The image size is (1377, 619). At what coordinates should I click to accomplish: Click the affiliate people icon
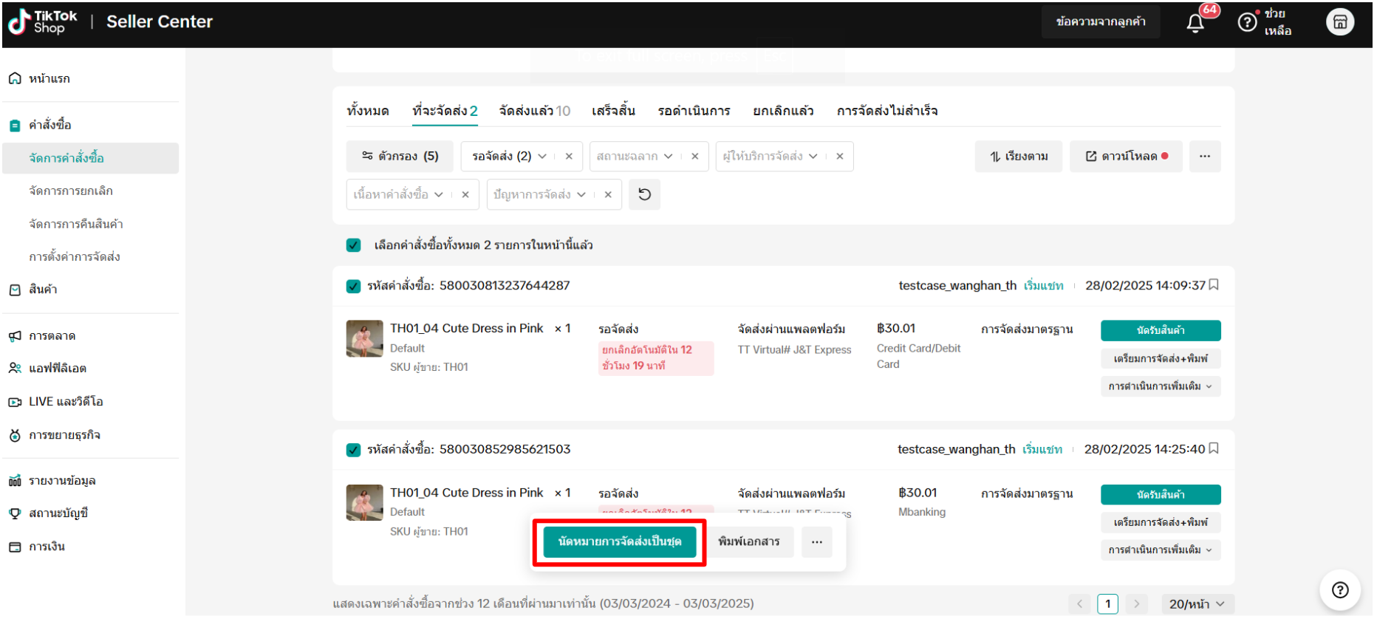(x=15, y=368)
